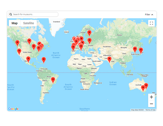Click the pin in the Atlantic east of Florida
Screen dimensions: 163x126
pos(43,60)
